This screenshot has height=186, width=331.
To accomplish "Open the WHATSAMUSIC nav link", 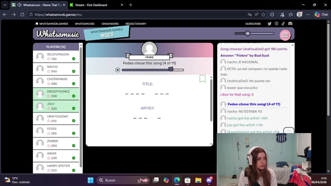I will pos(85,24).
